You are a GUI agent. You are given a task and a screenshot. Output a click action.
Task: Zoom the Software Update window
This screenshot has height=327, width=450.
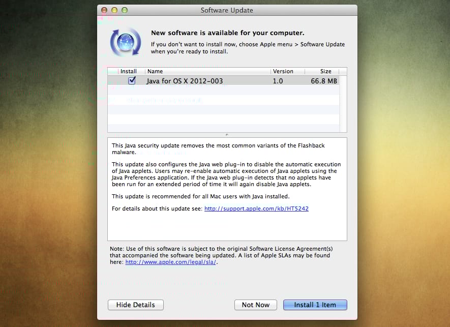click(x=125, y=10)
